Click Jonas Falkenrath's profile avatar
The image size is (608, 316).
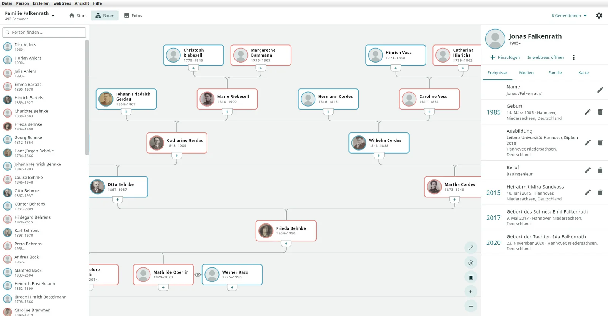coord(495,39)
